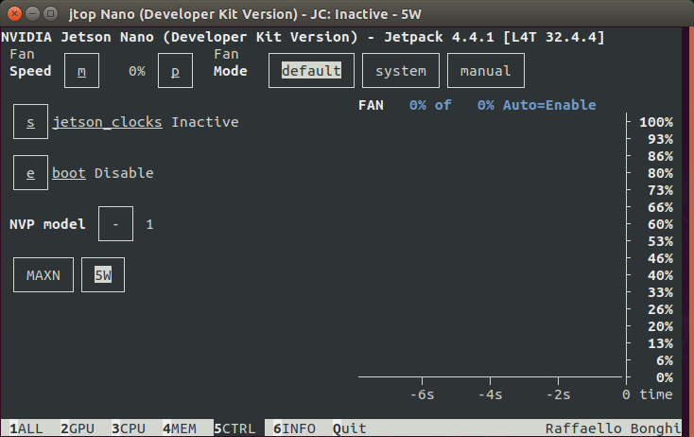Increase fan speed with the p button
Image resolution: width=694 pixels, height=437 pixels.
point(175,71)
